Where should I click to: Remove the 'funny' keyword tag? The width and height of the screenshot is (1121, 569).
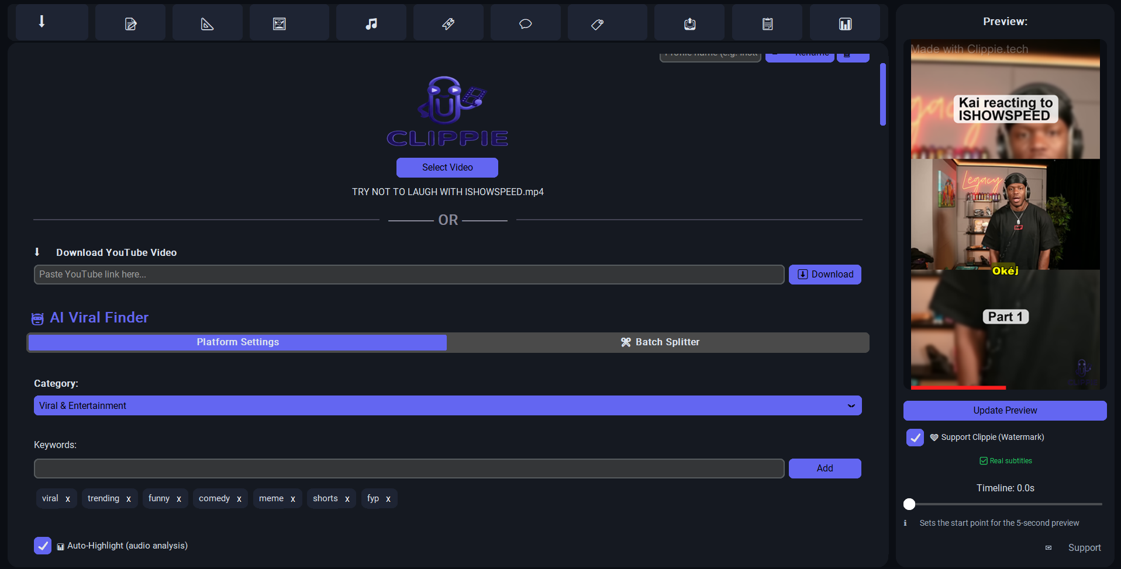(179, 499)
